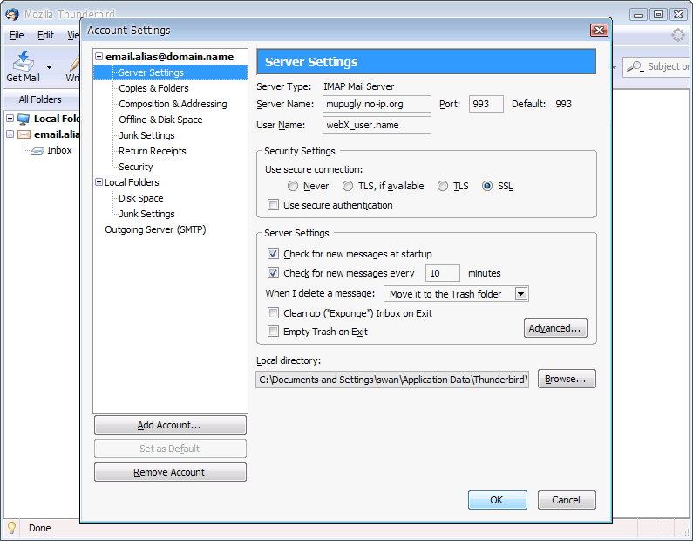Screen dimensions: 693x541
Task: Click the Server Name input field
Action: [377, 105]
